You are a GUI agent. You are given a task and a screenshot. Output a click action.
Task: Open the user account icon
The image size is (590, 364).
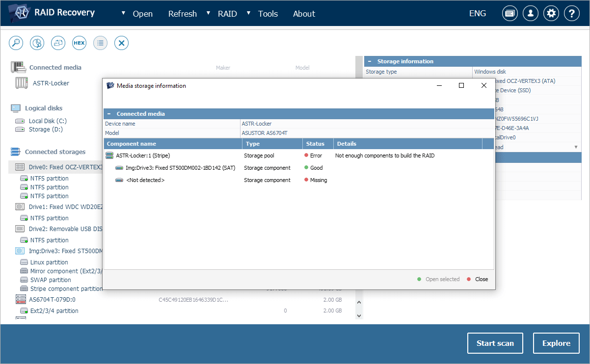[x=531, y=14]
